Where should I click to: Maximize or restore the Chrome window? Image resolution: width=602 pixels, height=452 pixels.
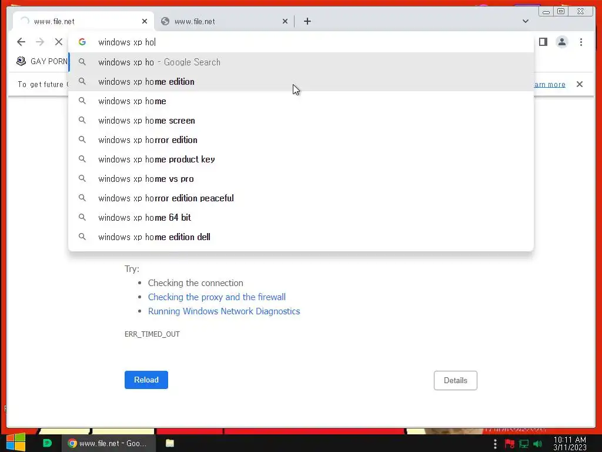point(561,11)
